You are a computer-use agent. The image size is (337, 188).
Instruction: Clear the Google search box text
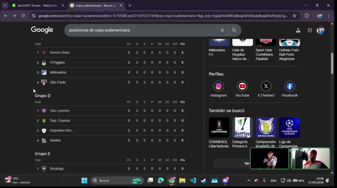(x=222, y=30)
